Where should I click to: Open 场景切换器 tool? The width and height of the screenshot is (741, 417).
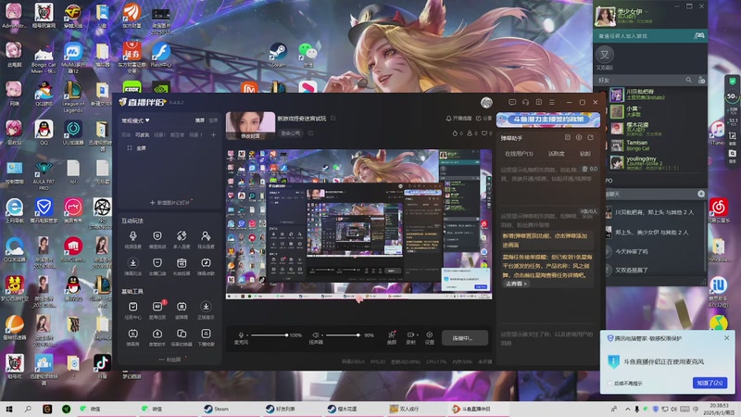coord(182,337)
